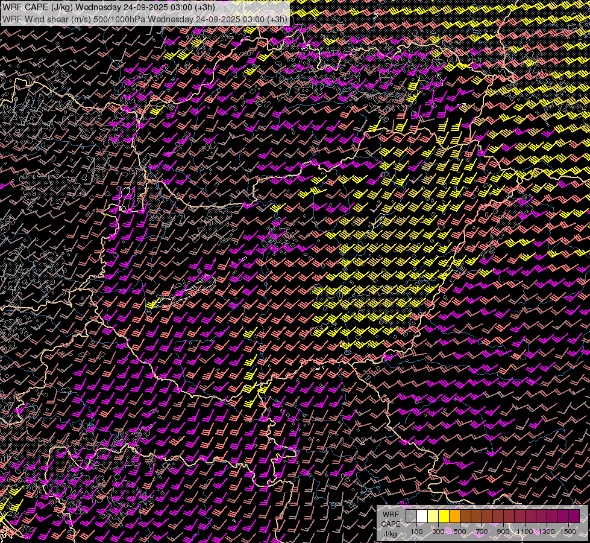Click the J/kg unit label in legend

pyautogui.click(x=390, y=534)
